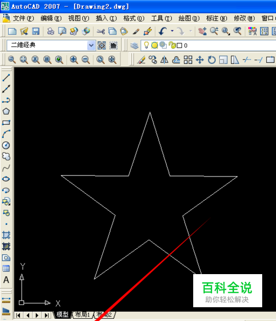
Task: Open the Undo history dropdown arrow
Action: click(x=172, y=31)
